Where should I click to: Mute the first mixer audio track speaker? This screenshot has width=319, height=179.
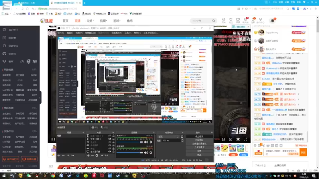[146, 142]
